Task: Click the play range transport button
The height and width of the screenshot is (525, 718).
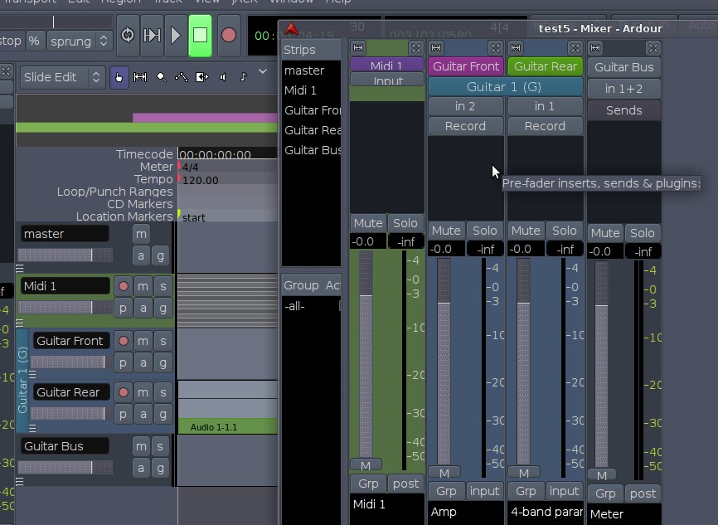Action: point(152,36)
